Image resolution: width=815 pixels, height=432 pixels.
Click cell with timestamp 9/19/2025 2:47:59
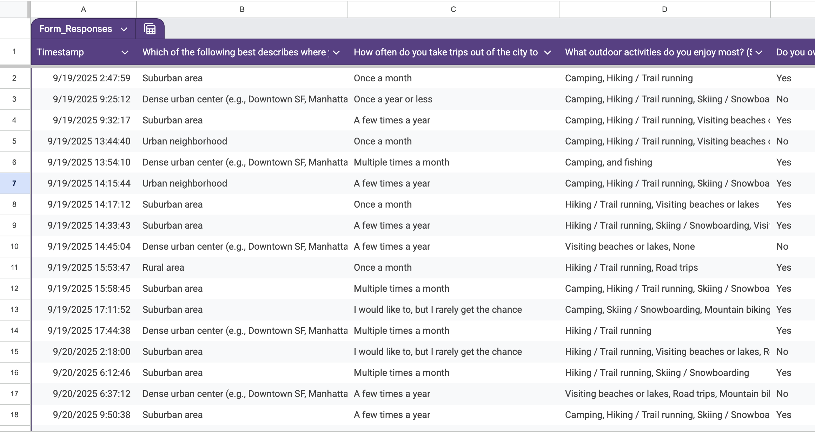(84, 78)
